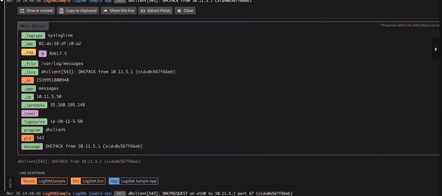The width and height of the screenshot is (442, 196).
Task: Click the pid field tag
Action: [28, 138]
